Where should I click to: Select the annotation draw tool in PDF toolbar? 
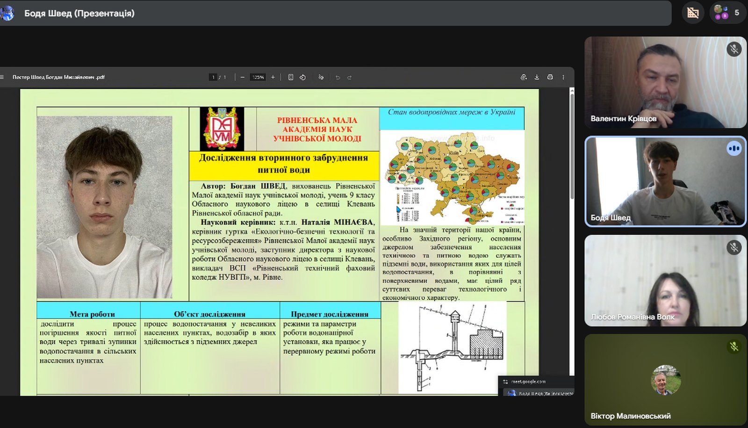click(321, 77)
